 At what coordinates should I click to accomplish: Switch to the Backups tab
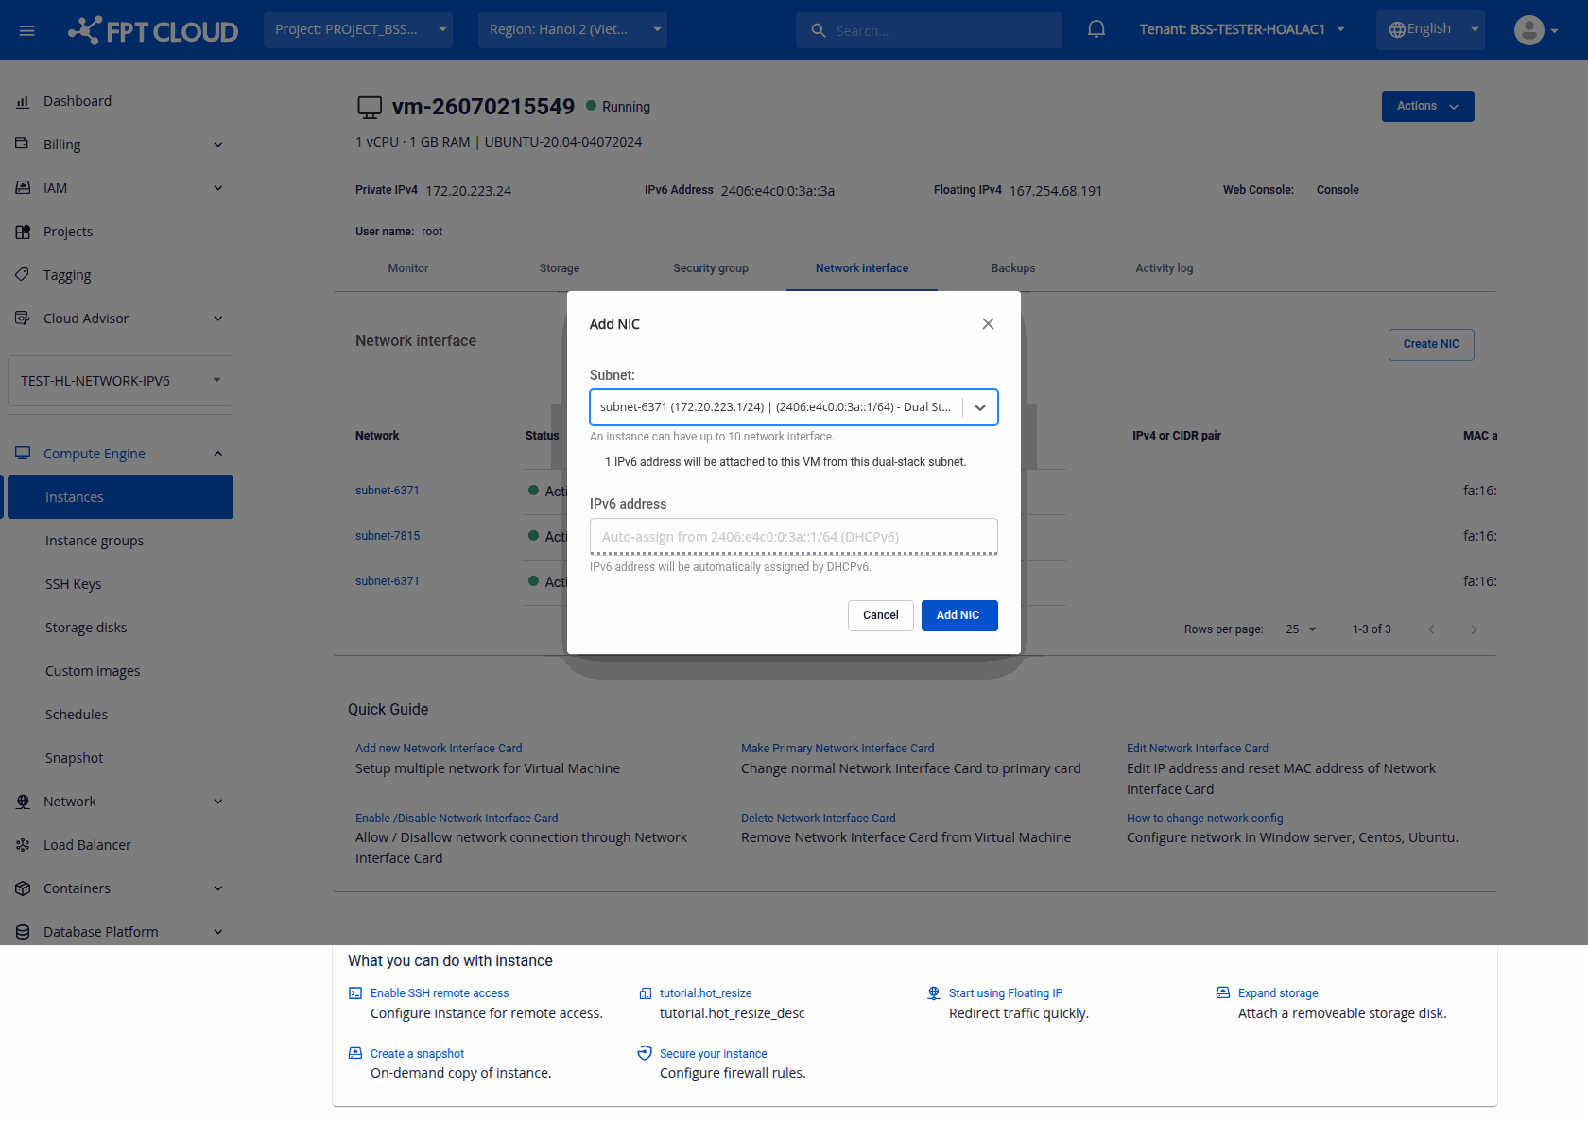click(x=1013, y=268)
